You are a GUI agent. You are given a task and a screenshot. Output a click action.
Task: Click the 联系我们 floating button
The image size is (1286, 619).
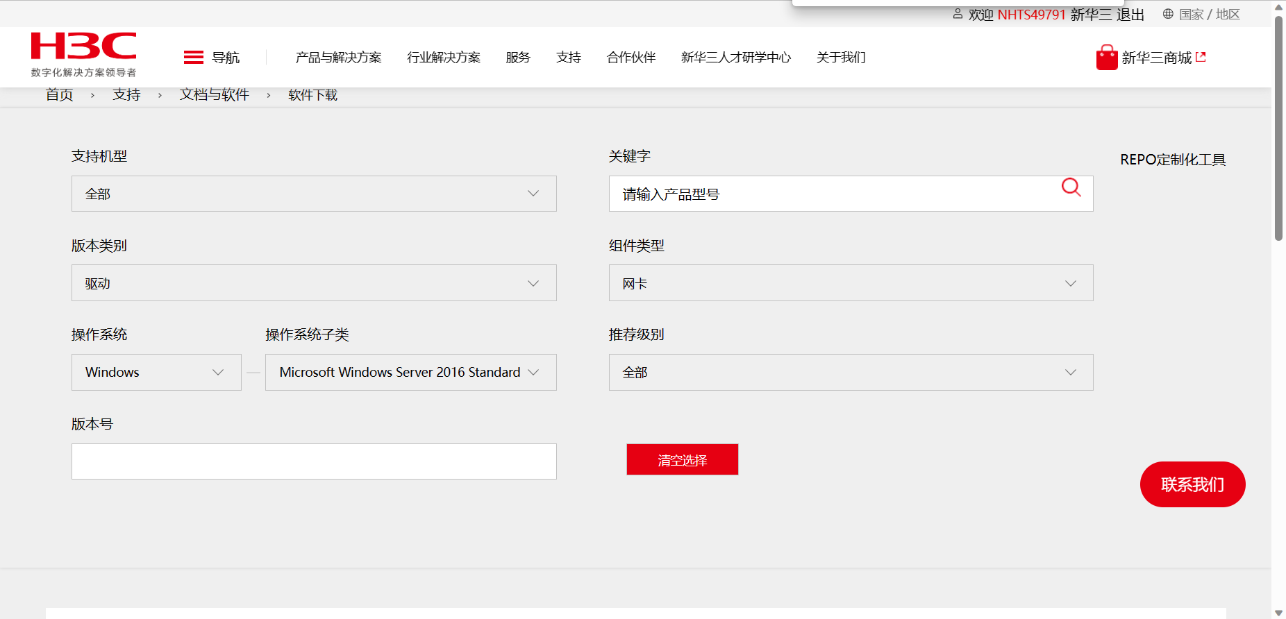[1193, 484]
